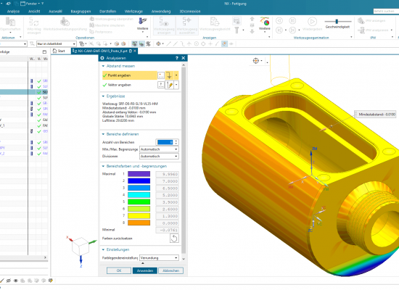The image size is (399, 290).
Task: Collapse Einstellungen section
Action: (x=103, y=249)
